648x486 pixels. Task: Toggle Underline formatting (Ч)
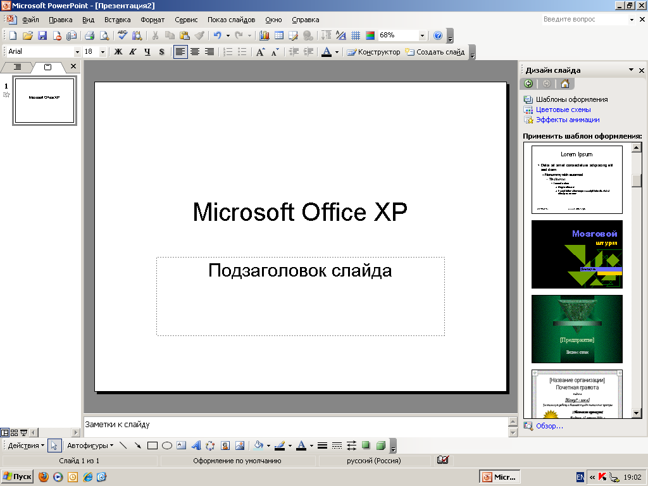click(x=147, y=52)
